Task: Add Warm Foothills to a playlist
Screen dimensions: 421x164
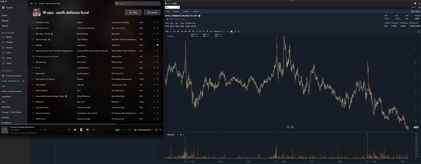Action: point(154,90)
